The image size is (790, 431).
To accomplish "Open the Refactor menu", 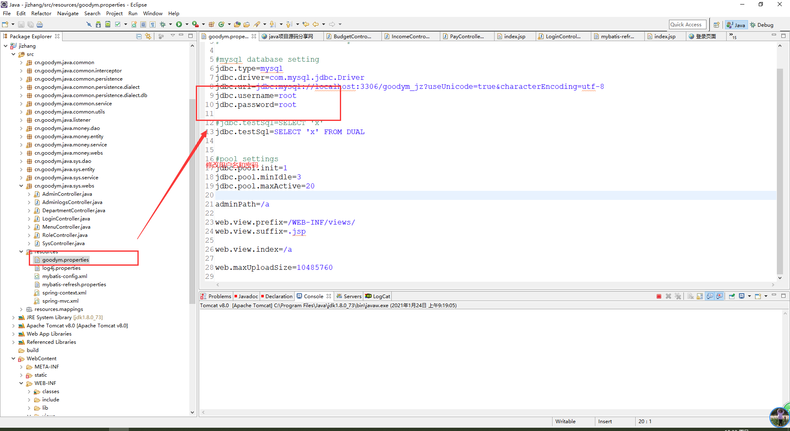I will pyautogui.click(x=41, y=14).
